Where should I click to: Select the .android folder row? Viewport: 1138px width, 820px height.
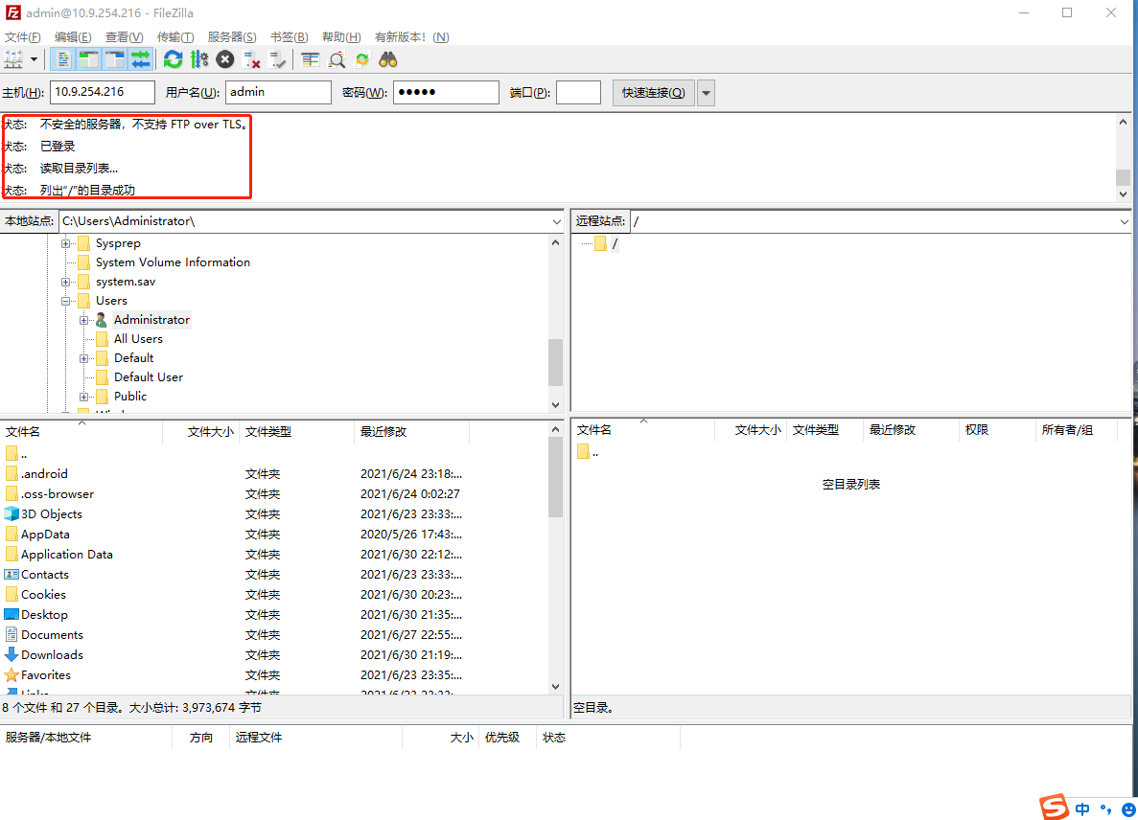pos(274,473)
